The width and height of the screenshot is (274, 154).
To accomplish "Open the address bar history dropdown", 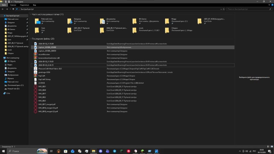I will pos(221,9).
